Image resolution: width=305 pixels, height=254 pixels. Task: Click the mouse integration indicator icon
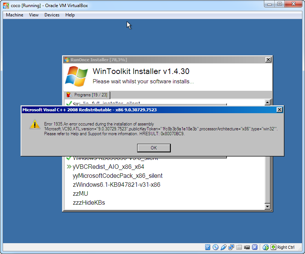click(x=266, y=247)
